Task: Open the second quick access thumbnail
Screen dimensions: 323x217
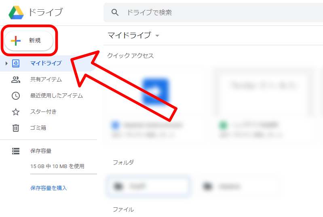Action: click(263, 92)
